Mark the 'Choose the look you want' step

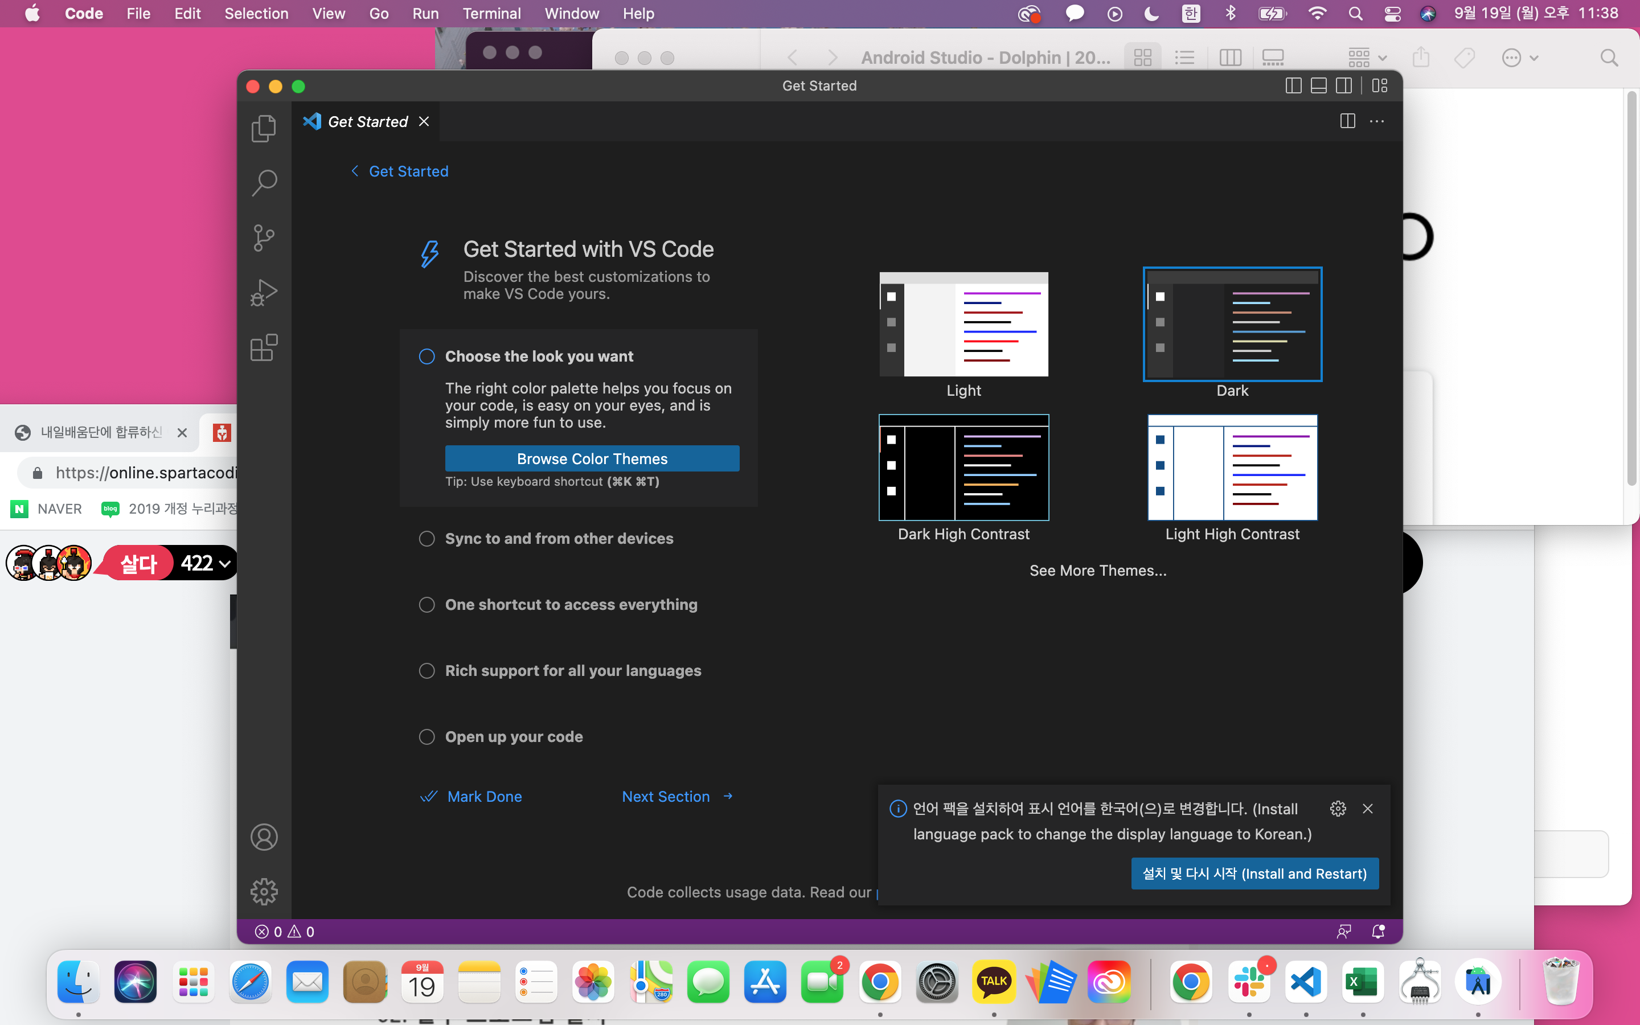pos(427,356)
